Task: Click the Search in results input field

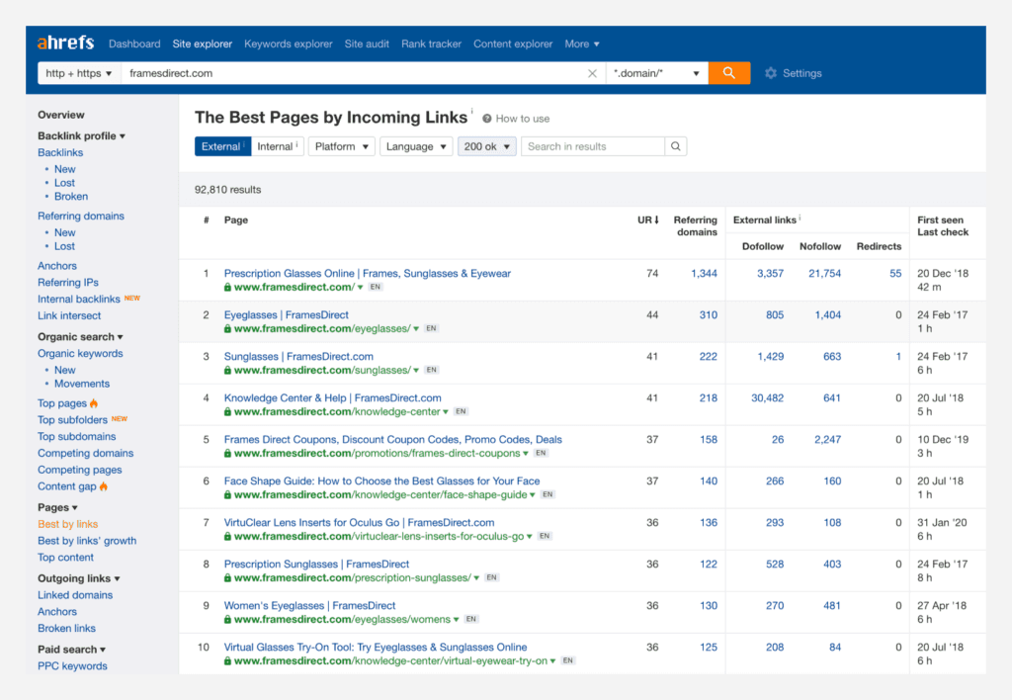Action: click(593, 146)
